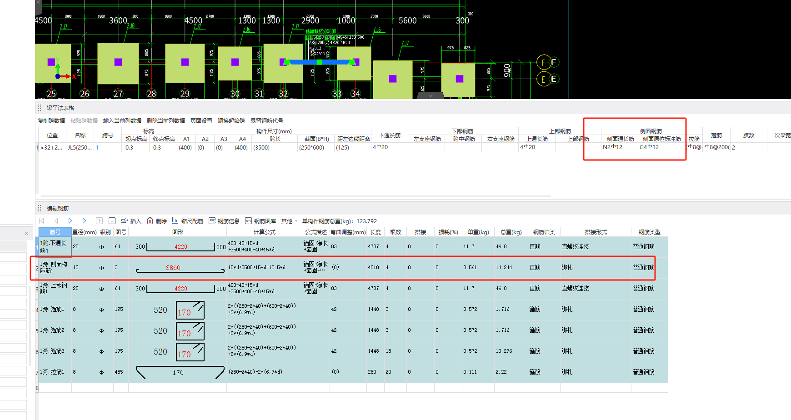791x420 pixels.
Task: Open 钢筋图库 rebar shape library
Action: (x=260, y=221)
